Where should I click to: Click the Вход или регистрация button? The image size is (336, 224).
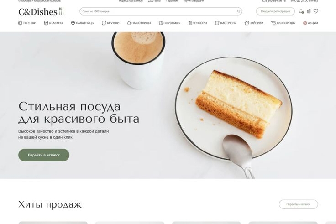pos(275,11)
